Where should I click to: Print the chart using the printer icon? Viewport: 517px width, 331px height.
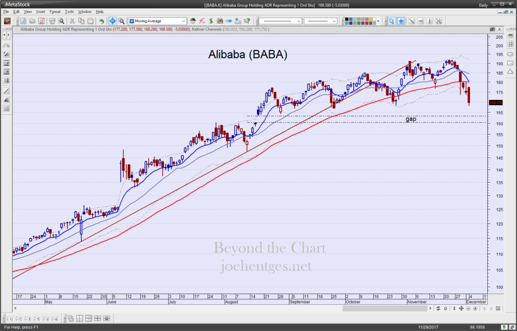coord(52,21)
